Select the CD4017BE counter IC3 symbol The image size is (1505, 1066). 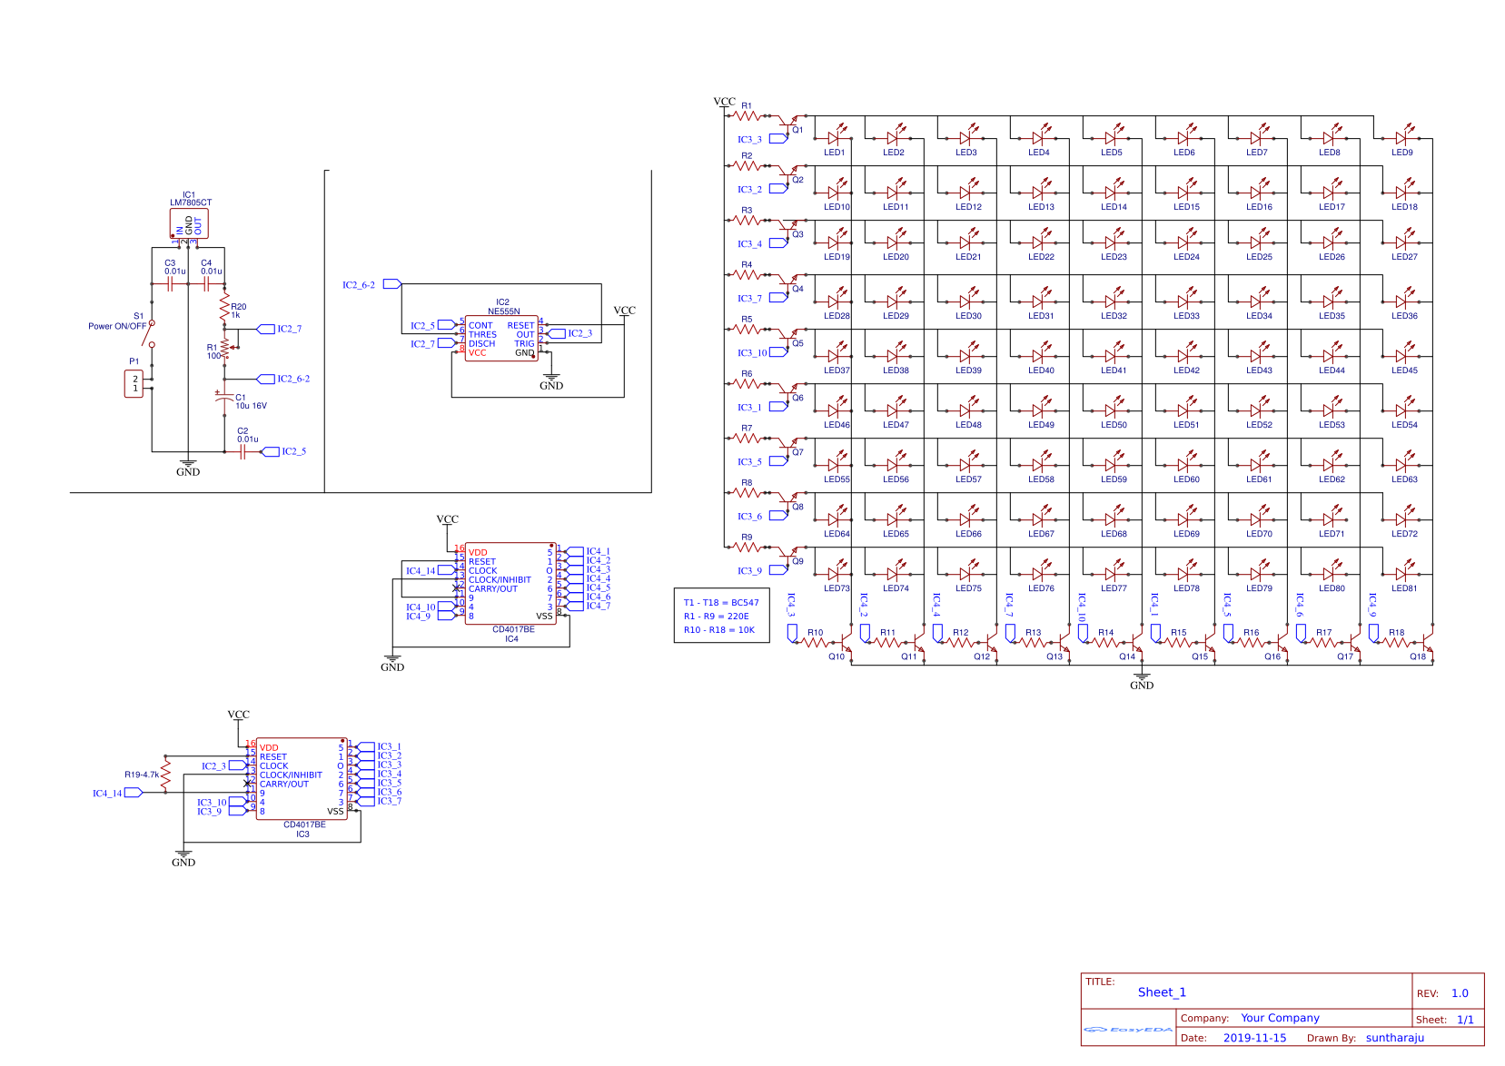(300, 776)
